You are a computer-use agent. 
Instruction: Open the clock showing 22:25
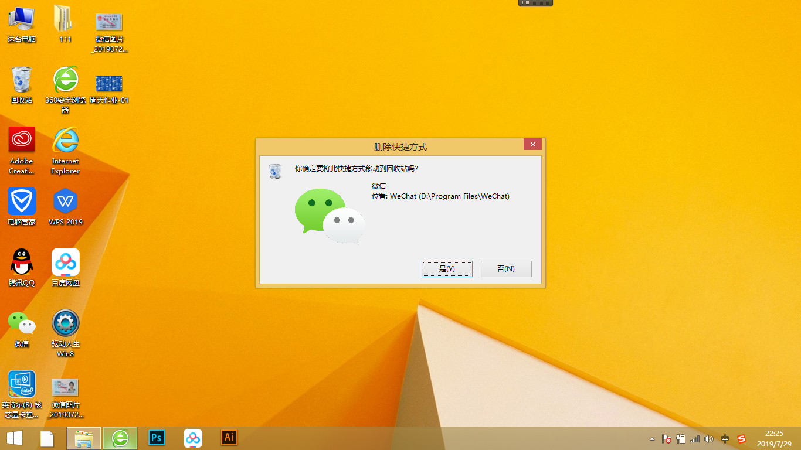[x=774, y=438]
